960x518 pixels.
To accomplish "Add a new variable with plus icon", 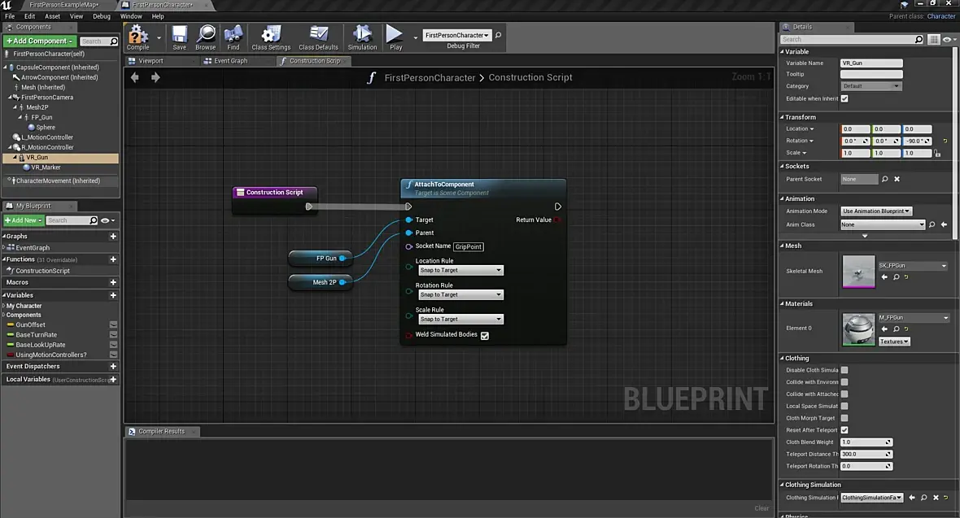I will pos(113,295).
